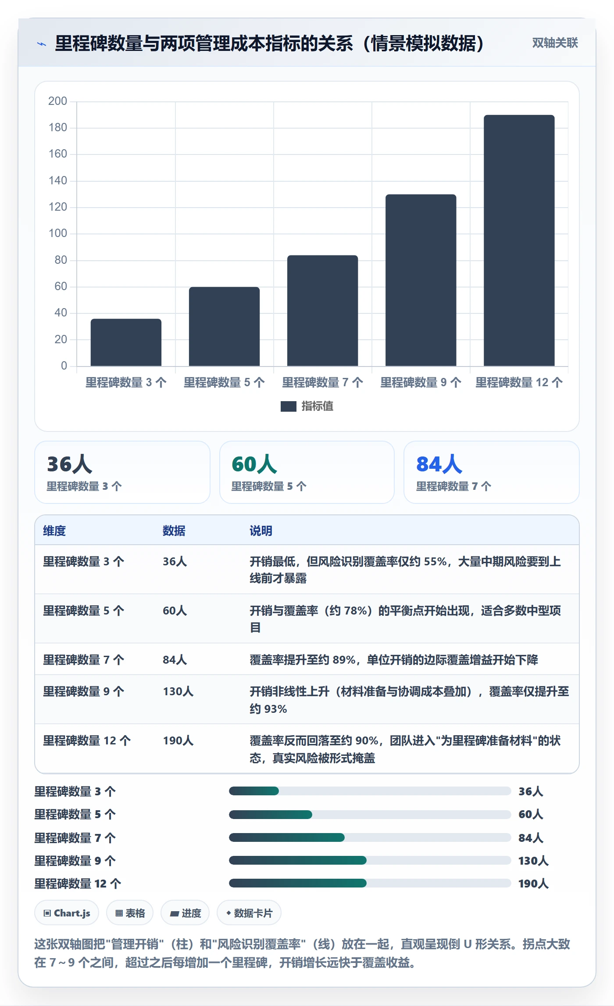
Task: Open the 60人 data card
Action: pos(307,472)
